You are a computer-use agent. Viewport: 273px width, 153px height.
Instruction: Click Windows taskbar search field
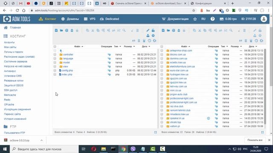coord(44,149)
